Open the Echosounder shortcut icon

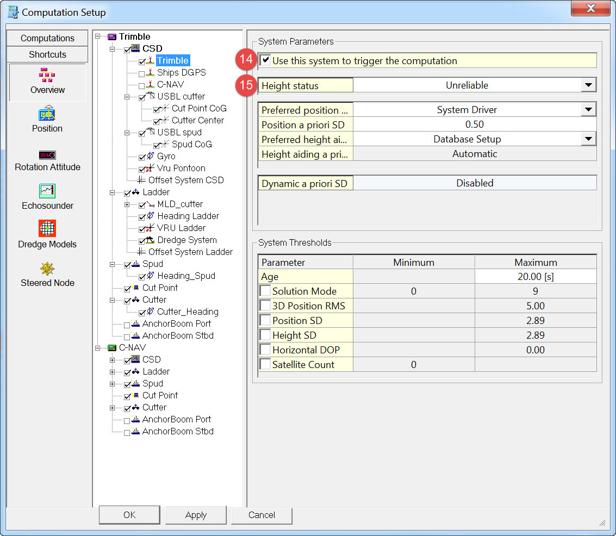[47, 191]
